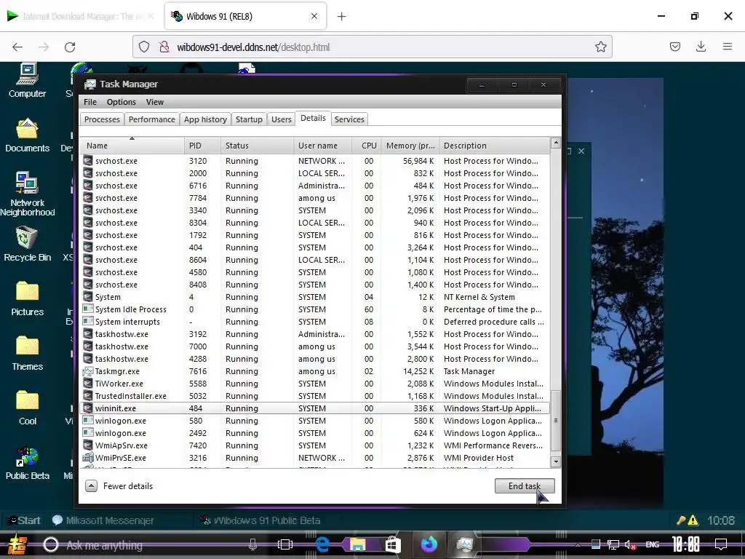Open the View menu in Task Manager

click(x=155, y=102)
